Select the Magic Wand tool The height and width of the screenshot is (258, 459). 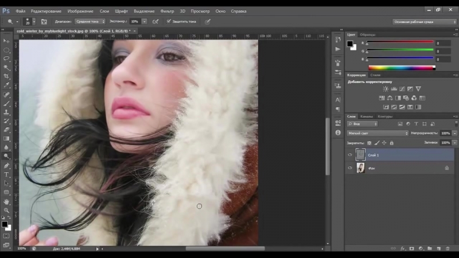(x=6, y=67)
